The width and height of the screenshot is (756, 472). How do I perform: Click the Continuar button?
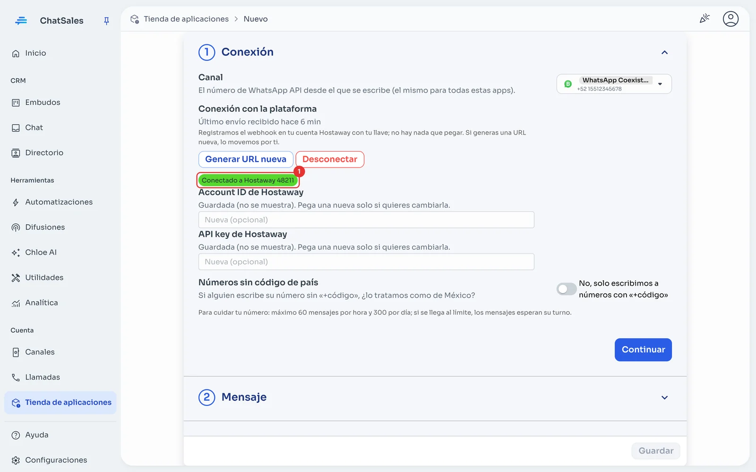point(643,350)
